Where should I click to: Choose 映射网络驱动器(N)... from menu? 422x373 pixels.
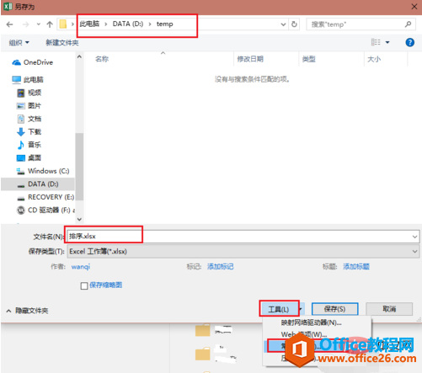(311, 322)
